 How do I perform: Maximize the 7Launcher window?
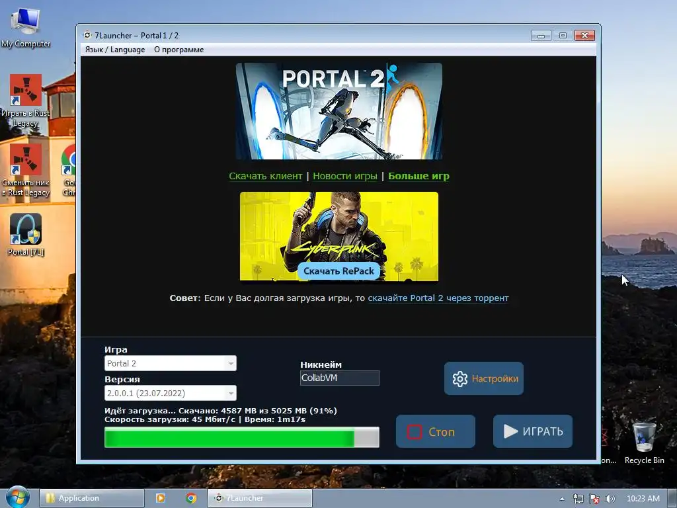pyautogui.click(x=563, y=36)
